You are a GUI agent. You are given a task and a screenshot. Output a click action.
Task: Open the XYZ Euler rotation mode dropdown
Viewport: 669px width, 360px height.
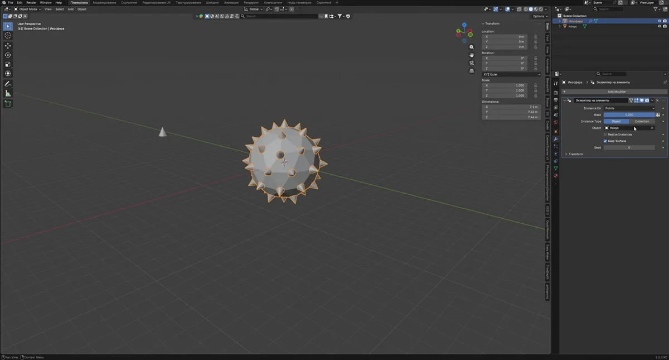511,74
